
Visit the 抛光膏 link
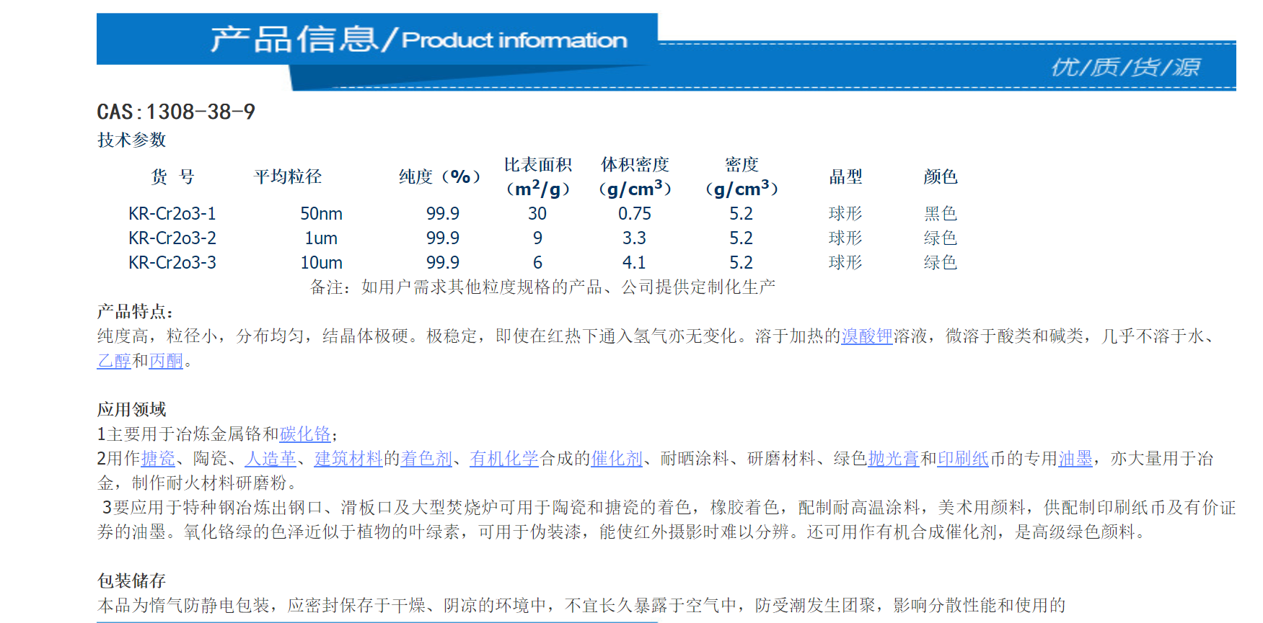894,459
